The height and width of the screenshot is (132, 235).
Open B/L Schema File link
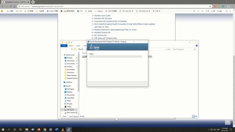100,35
